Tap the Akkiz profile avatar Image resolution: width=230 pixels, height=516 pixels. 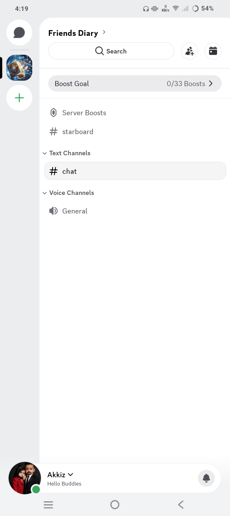click(x=25, y=478)
